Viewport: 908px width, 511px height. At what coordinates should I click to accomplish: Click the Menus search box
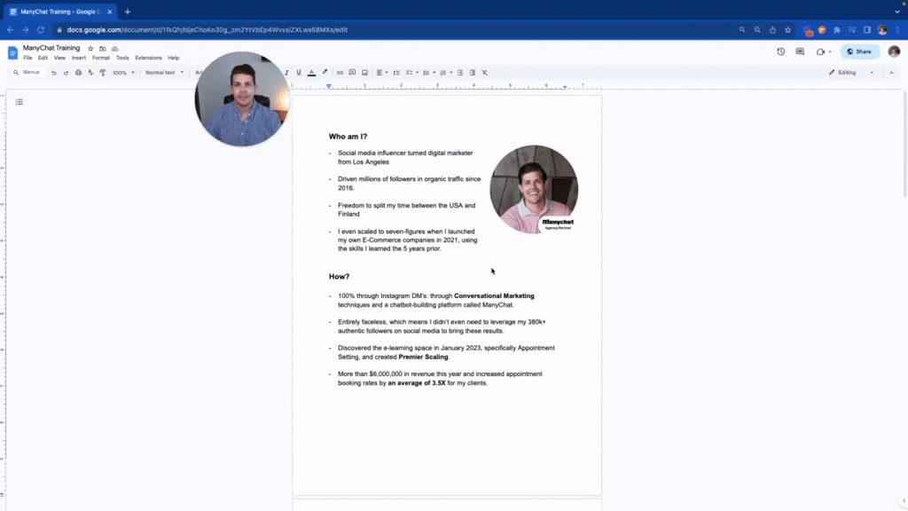click(27, 73)
